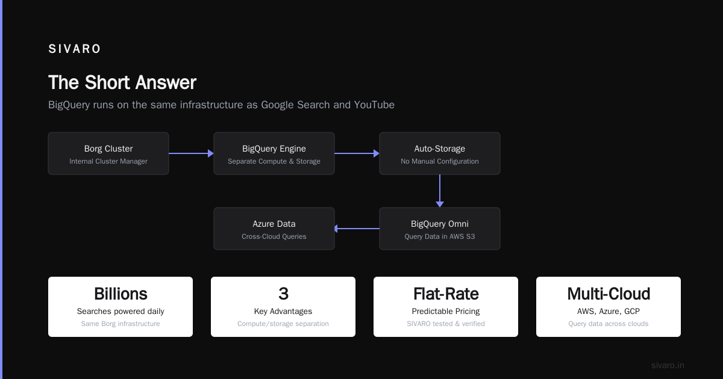The image size is (723, 379).
Task: Click 'No Manual Configuration' caption
Action: (x=440, y=161)
